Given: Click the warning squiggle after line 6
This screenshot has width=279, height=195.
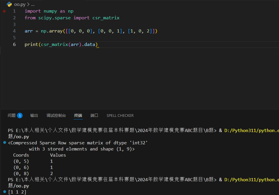Looking at the screenshot, I should [98, 47].
